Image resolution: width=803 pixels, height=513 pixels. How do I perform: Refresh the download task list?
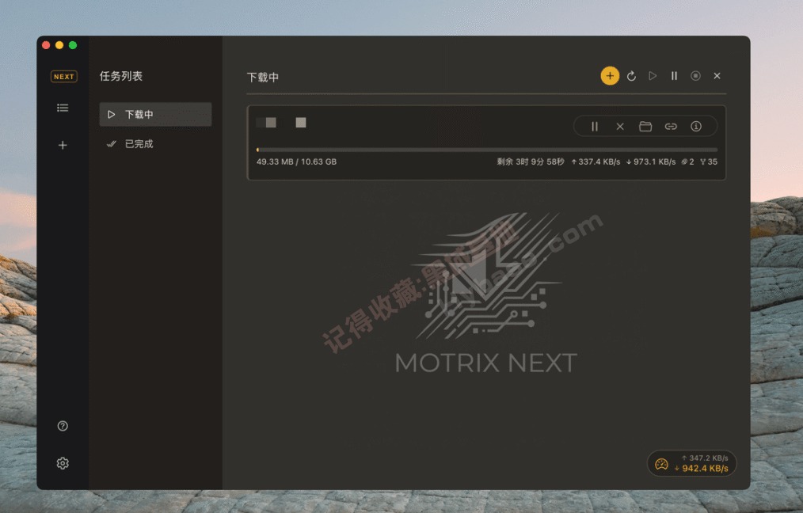tap(631, 76)
